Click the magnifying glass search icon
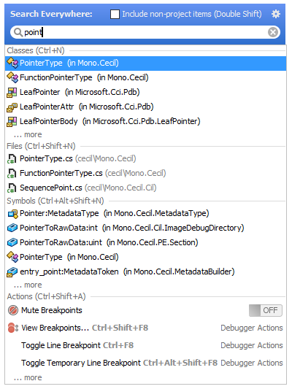Image resolution: width=292 pixels, height=389 pixels. (18, 32)
